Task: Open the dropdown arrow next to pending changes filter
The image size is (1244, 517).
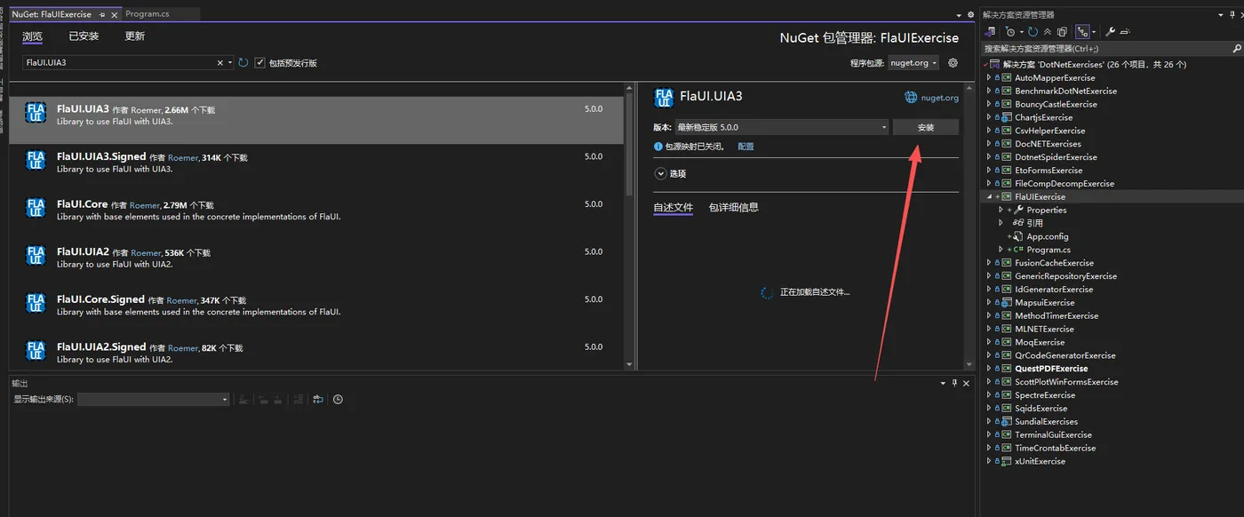Action: coord(1022,32)
